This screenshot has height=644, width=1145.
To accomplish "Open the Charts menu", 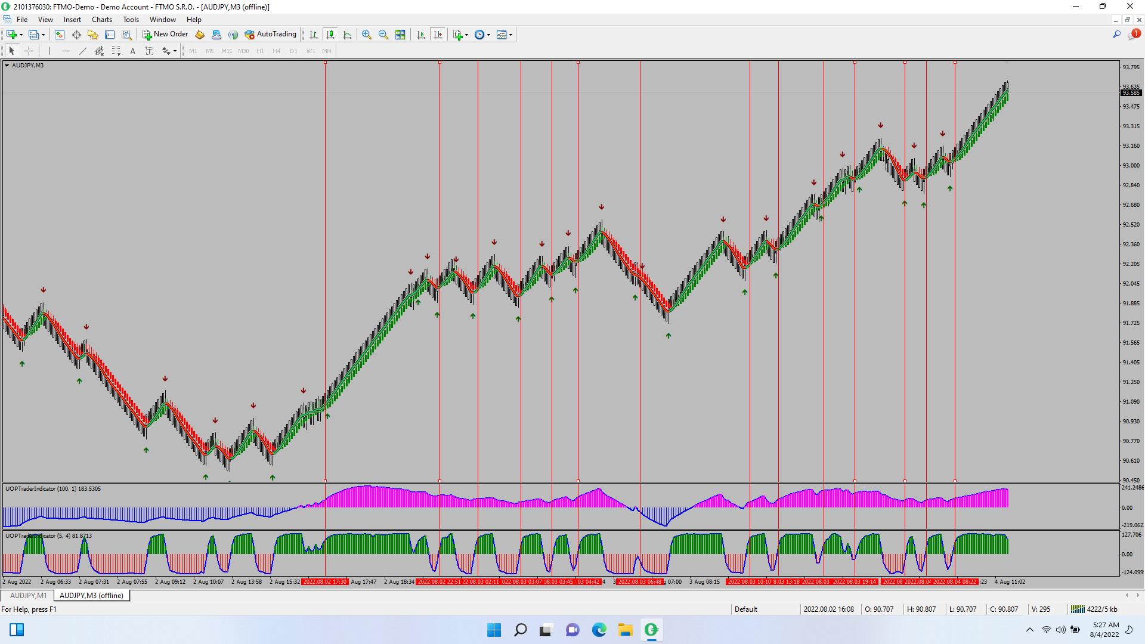I will click(x=101, y=20).
